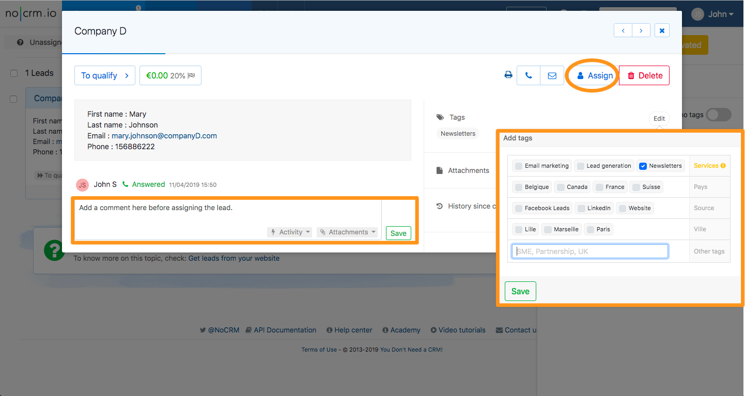Click the Services info icon
Viewport: 745px width, 396px height.
[x=723, y=166]
